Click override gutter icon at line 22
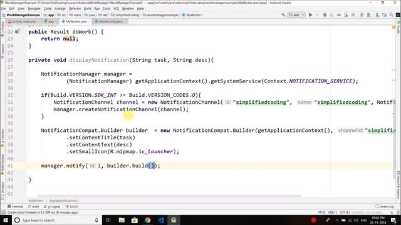 tap(17, 32)
